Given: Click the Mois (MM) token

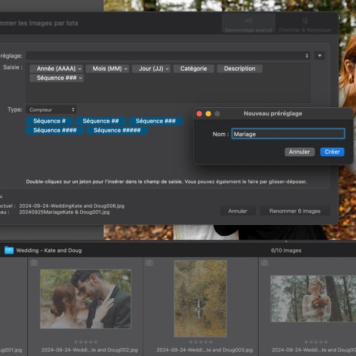Looking at the screenshot, I should click(107, 69).
